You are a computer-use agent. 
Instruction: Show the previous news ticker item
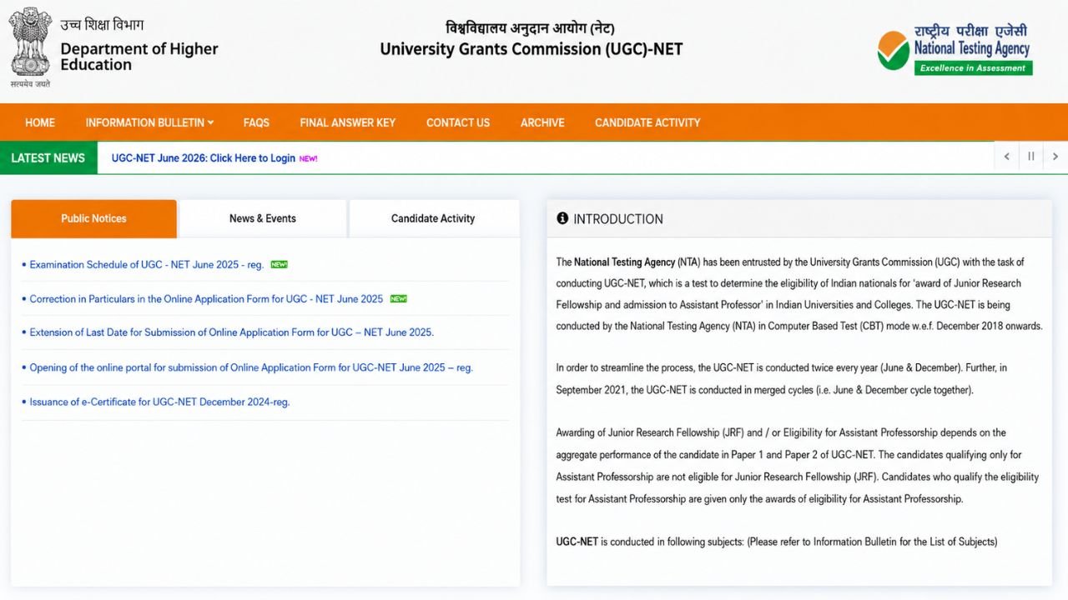(1007, 157)
